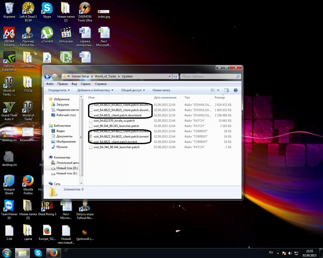Select Загрузки in the navigation pane

click(62, 105)
